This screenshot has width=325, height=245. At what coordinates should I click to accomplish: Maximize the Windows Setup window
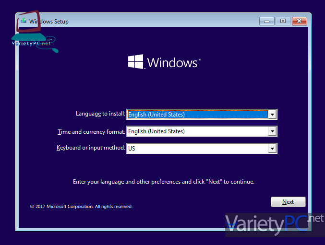coord(283,21)
